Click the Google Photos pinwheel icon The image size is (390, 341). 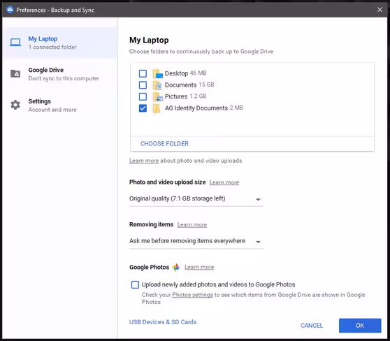tap(176, 268)
